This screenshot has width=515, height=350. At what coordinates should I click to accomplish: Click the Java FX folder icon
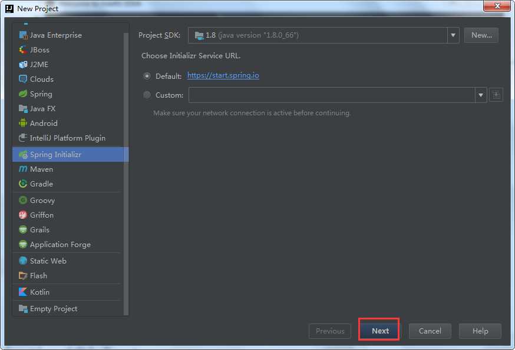pyautogui.click(x=23, y=109)
